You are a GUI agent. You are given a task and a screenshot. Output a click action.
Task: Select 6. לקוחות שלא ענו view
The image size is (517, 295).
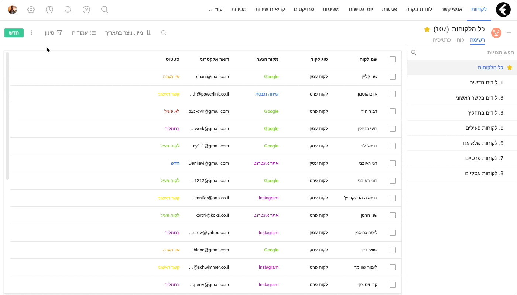462,143
